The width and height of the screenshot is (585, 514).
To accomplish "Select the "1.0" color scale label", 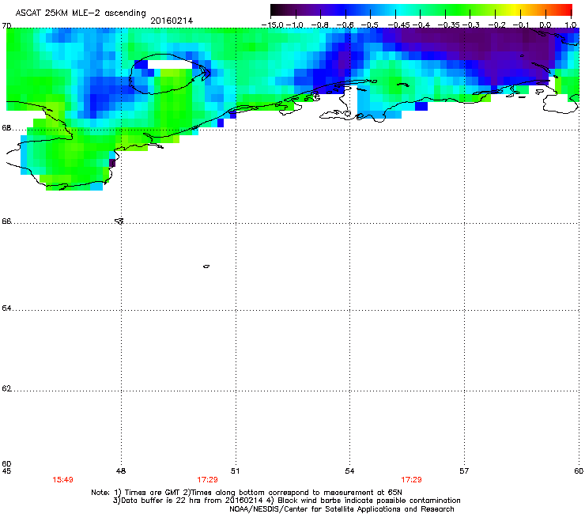I will [x=571, y=25].
